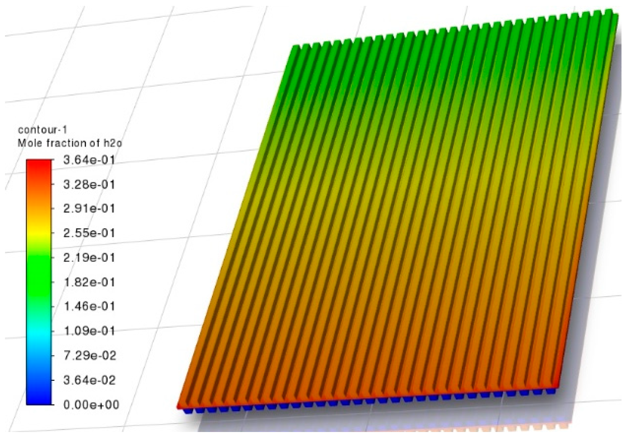This screenshot has height=442, width=629.
Task: Click the 3.64e-02 legend value
Action: pos(89,380)
